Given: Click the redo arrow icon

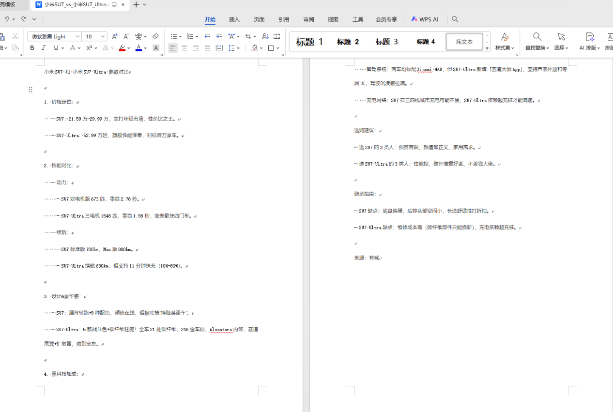Looking at the screenshot, I should 23,19.
